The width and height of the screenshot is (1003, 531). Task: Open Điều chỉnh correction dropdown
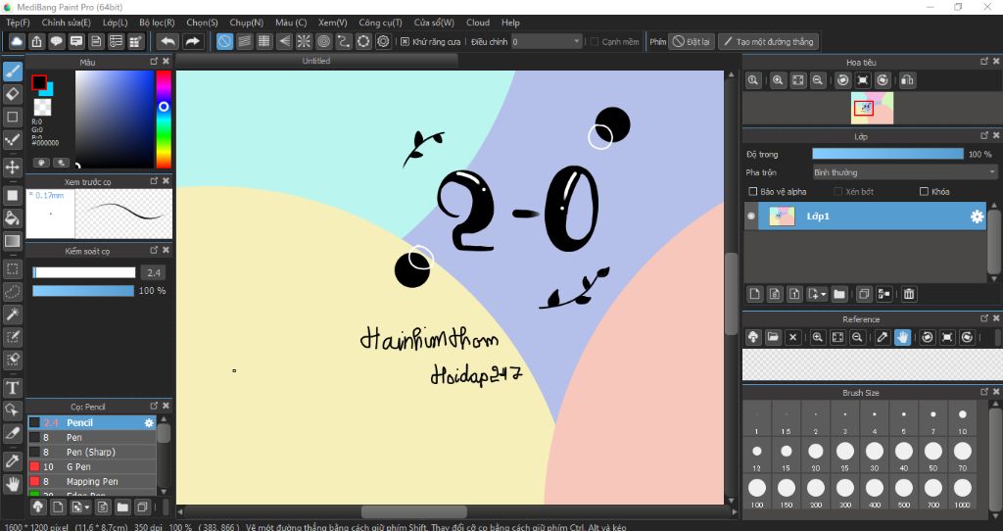547,41
